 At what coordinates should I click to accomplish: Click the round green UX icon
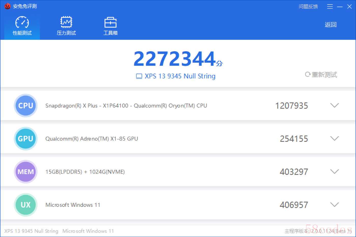point(26,205)
